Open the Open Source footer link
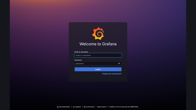The height and width of the screenshot is (110, 196). (102, 107)
